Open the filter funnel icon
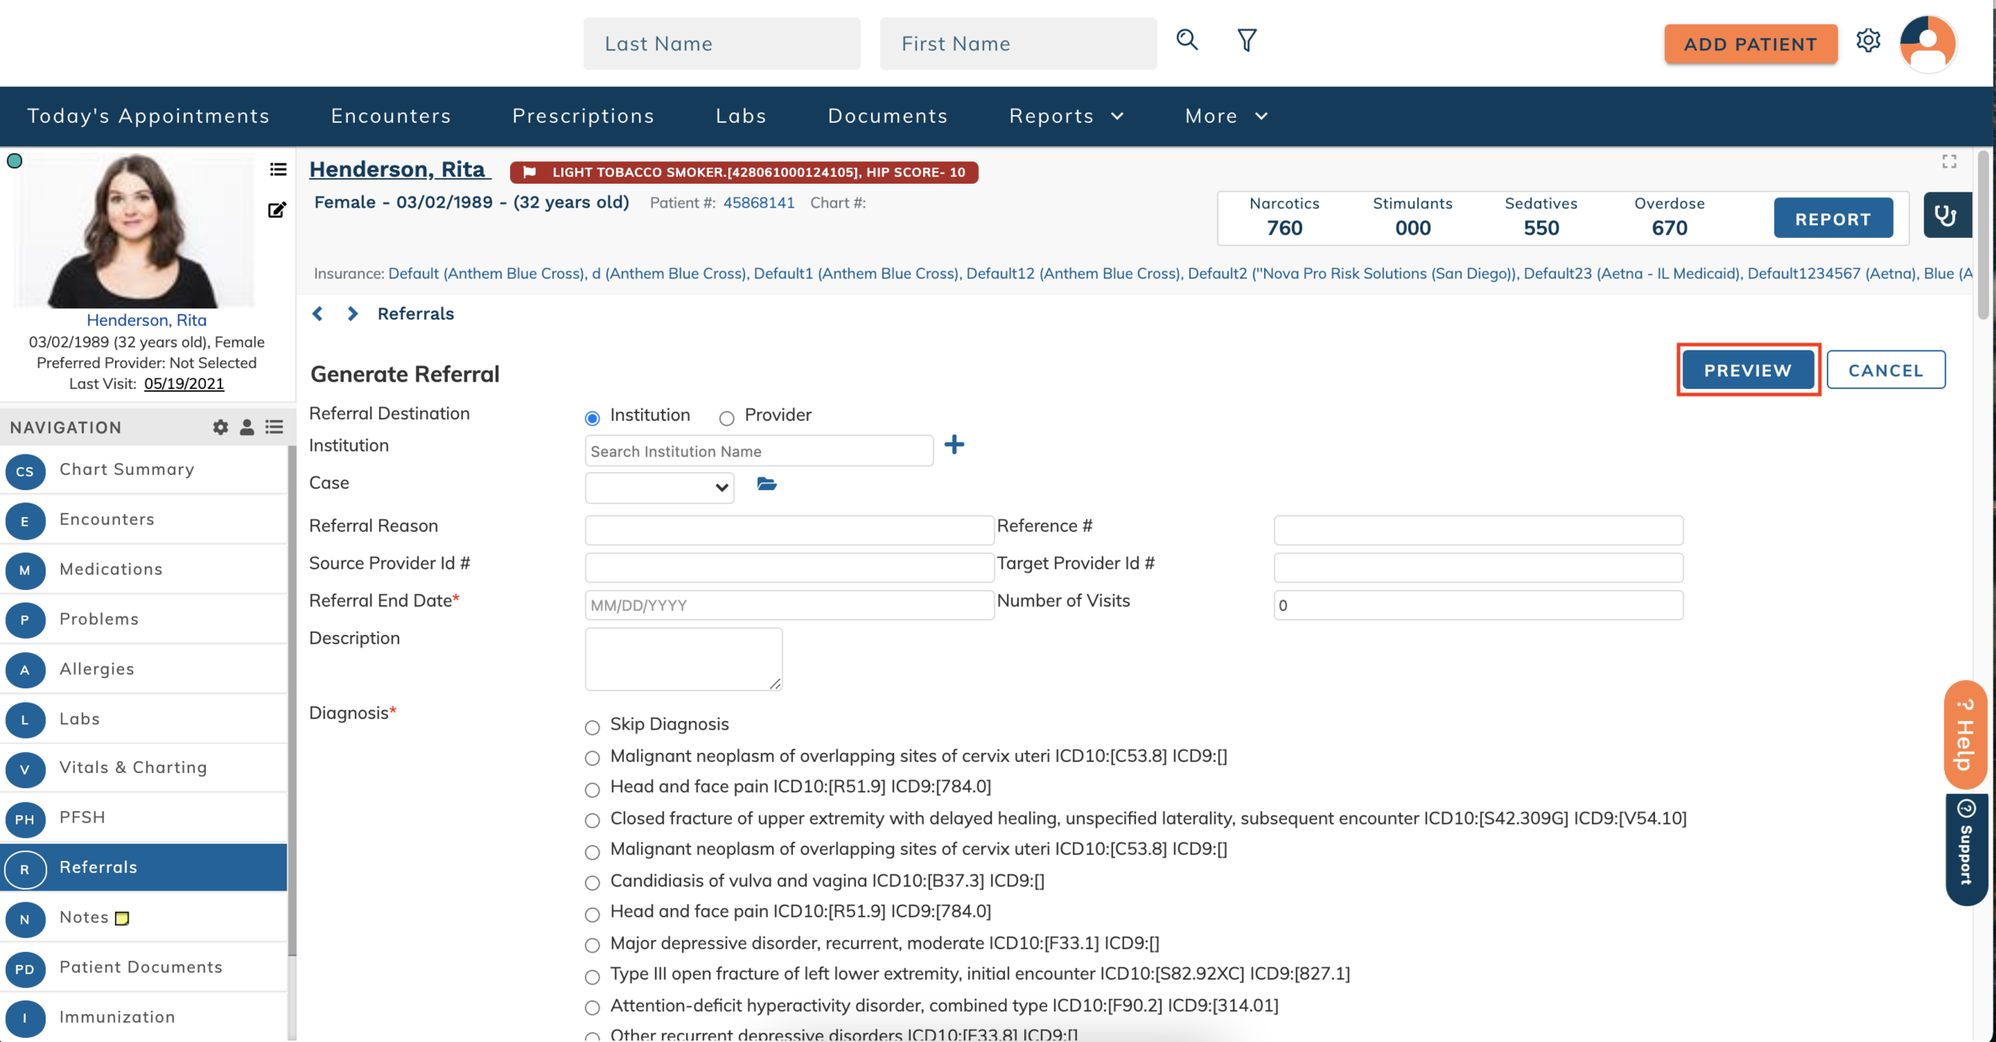The height and width of the screenshot is (1042, 1996). [x=1246, y=40]
